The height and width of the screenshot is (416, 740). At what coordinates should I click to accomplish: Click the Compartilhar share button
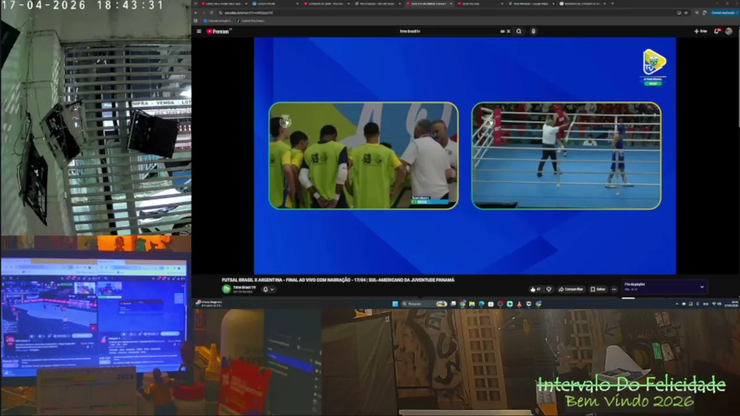tap(571, 289)
